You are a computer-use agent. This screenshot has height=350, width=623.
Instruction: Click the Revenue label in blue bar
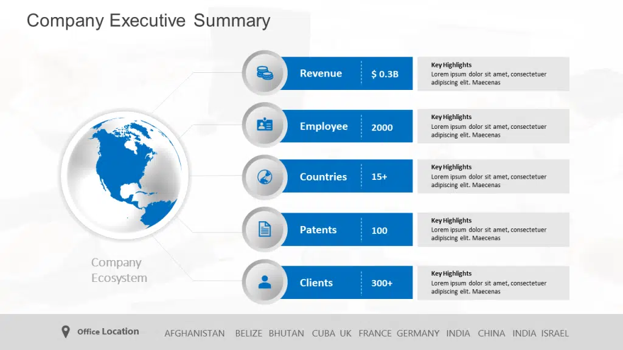321,74
